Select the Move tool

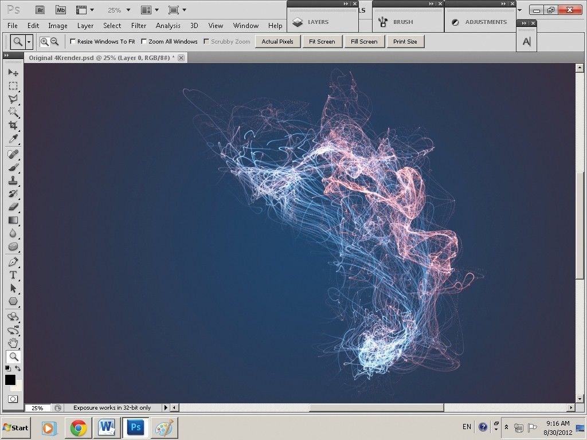click(13, 72)
